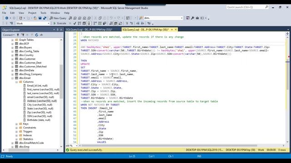Image resolution: width=291 pixels, height=163 pixels.
Task: Switch output to Results to Grid
Action: pos(115,23)
